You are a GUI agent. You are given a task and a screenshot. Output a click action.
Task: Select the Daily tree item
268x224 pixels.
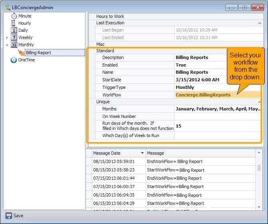click(23, 30)
